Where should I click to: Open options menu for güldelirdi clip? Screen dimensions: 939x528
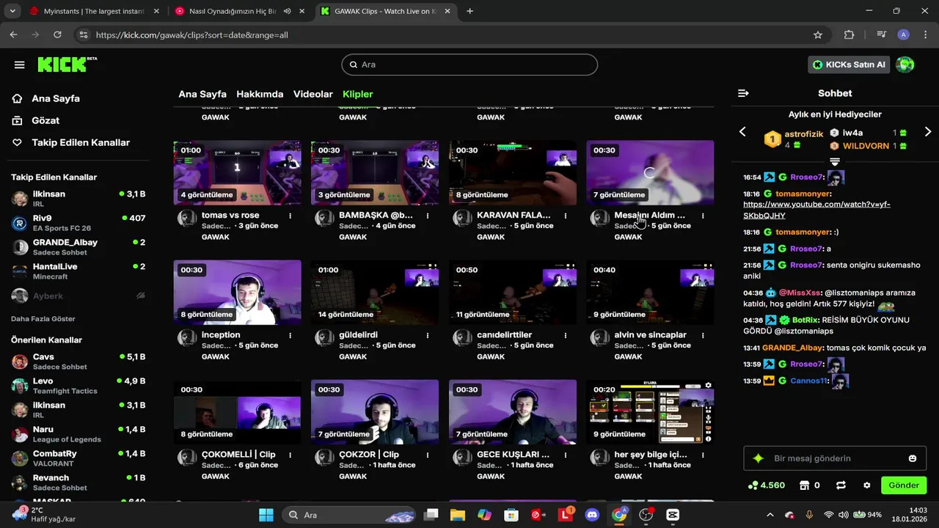(x=428, y=335)
